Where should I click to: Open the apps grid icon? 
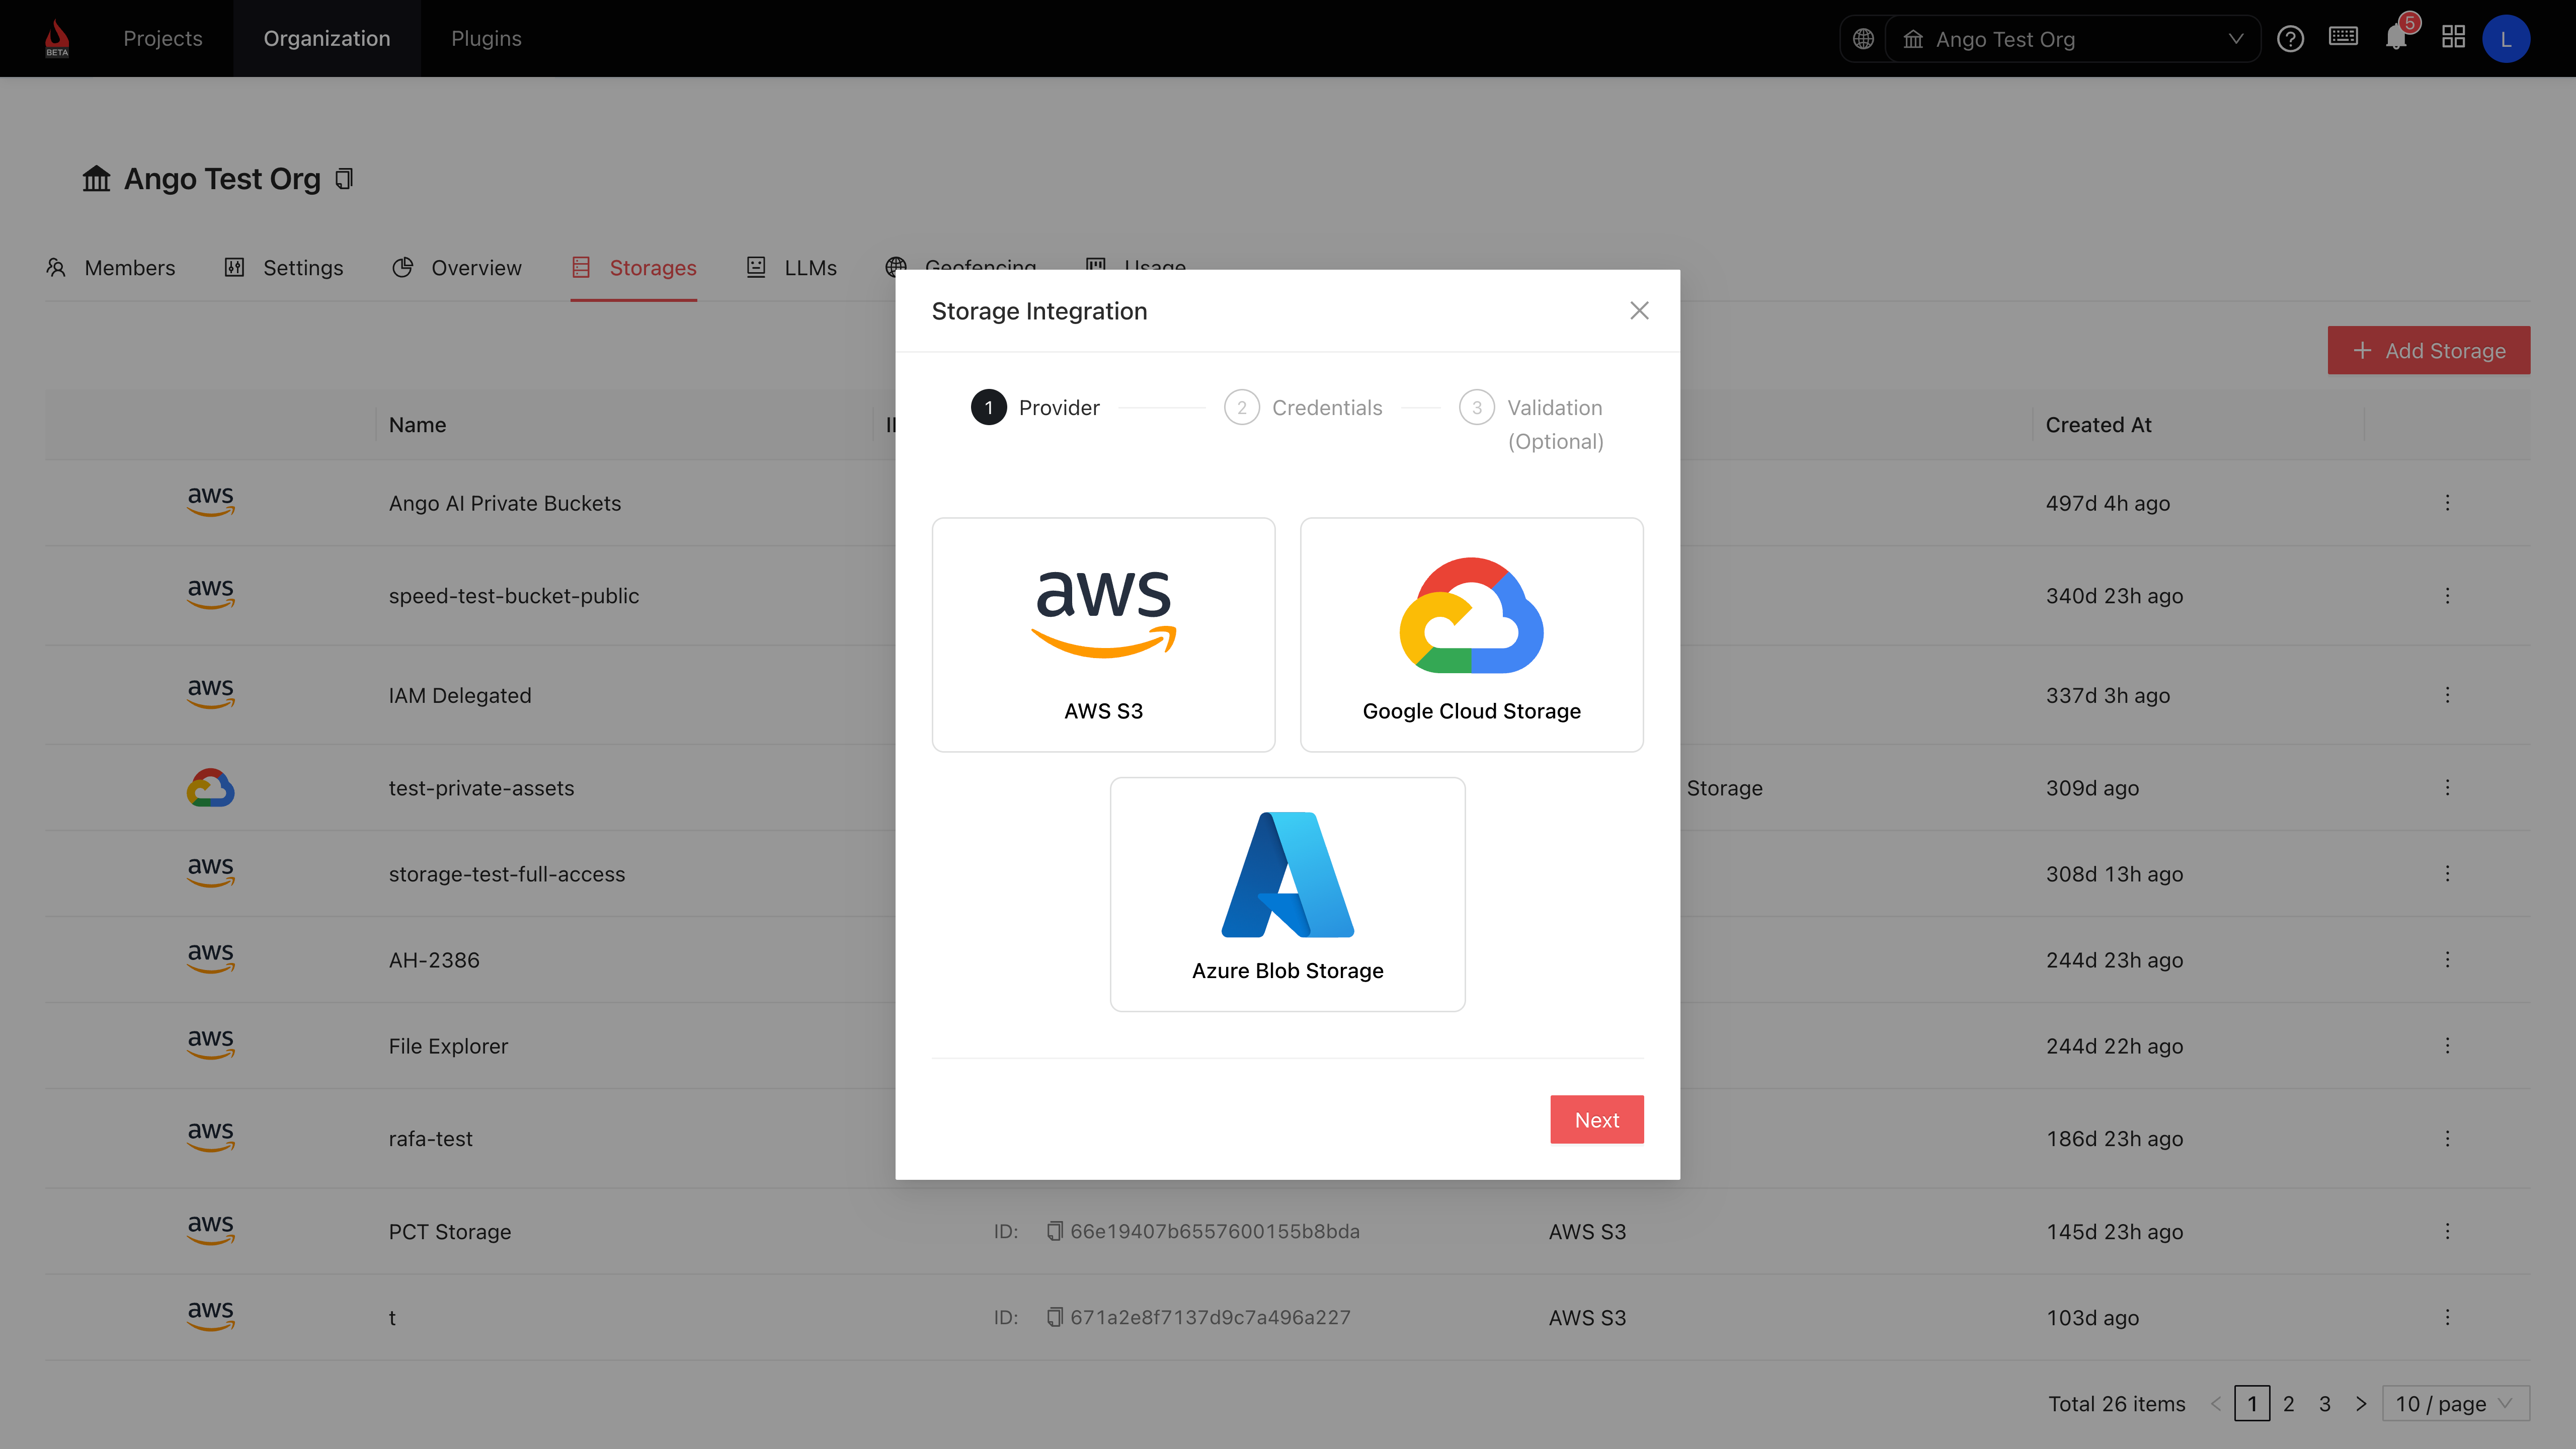[x=2453, y=38]
